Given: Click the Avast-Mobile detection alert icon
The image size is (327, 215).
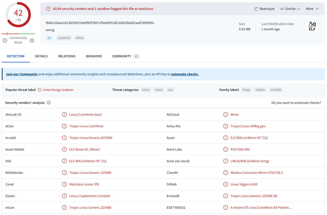Looking at the screenshot, I should [x=64, y=150].
